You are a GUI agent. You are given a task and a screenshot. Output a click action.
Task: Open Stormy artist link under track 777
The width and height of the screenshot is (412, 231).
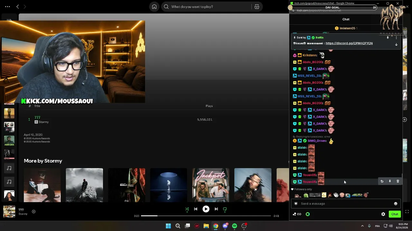pos(43,122)
